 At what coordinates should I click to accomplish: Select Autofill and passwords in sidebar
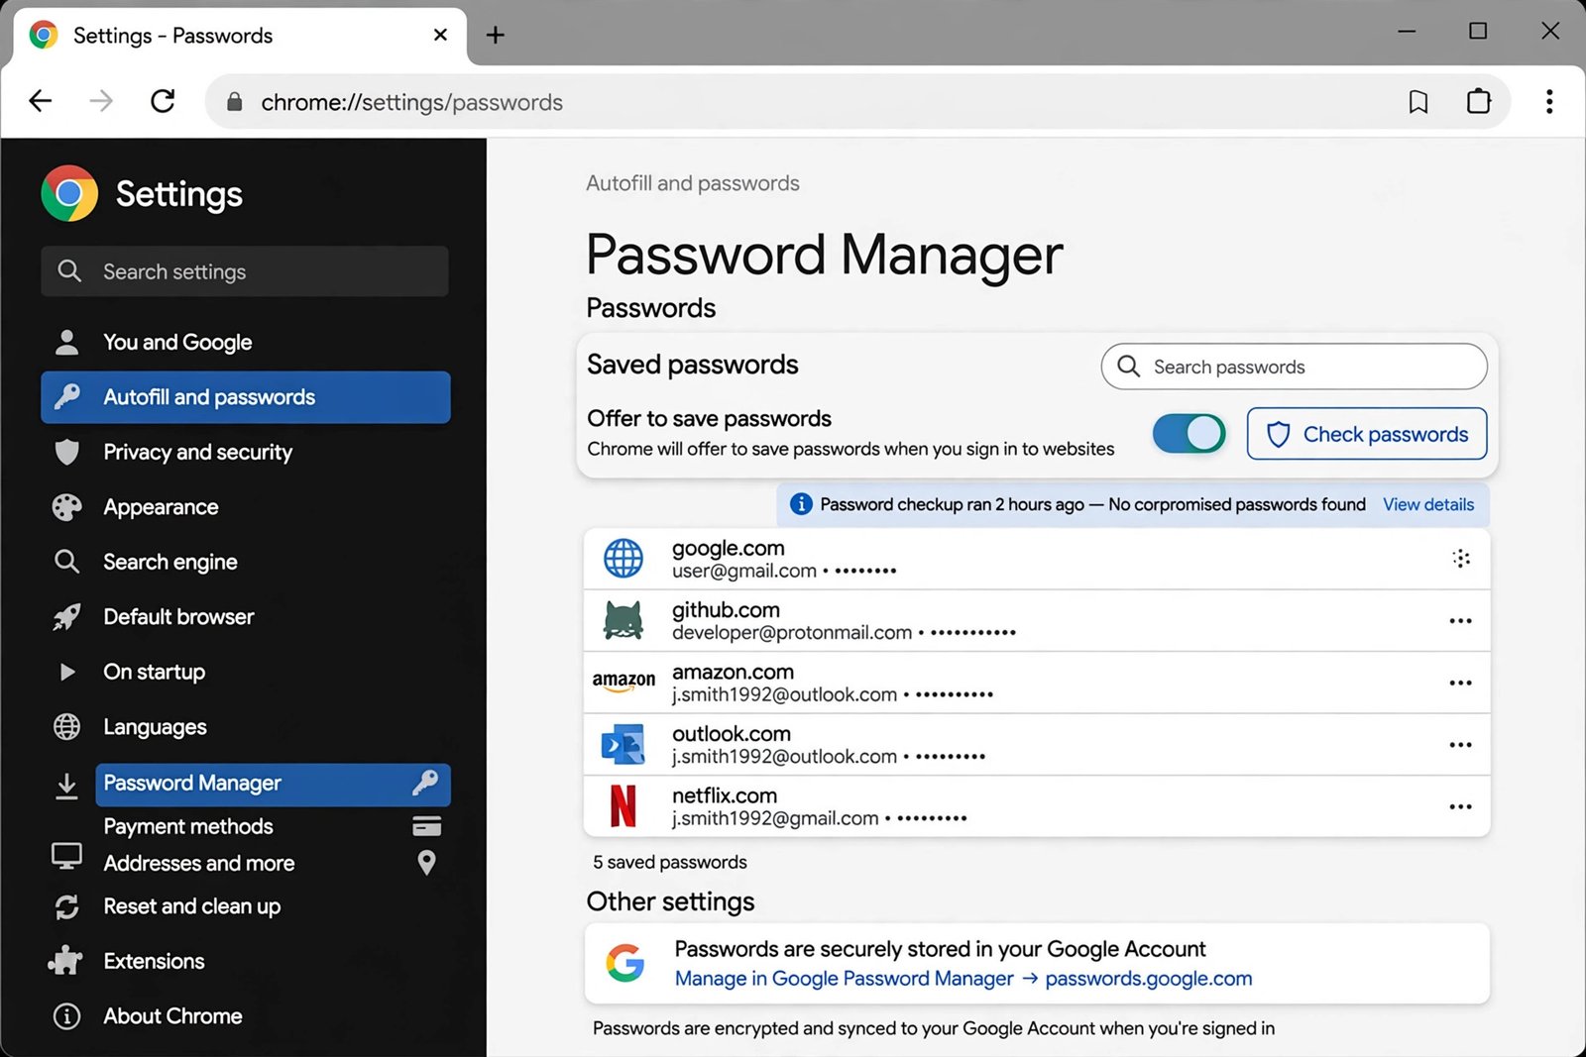(x=246, y=397)
